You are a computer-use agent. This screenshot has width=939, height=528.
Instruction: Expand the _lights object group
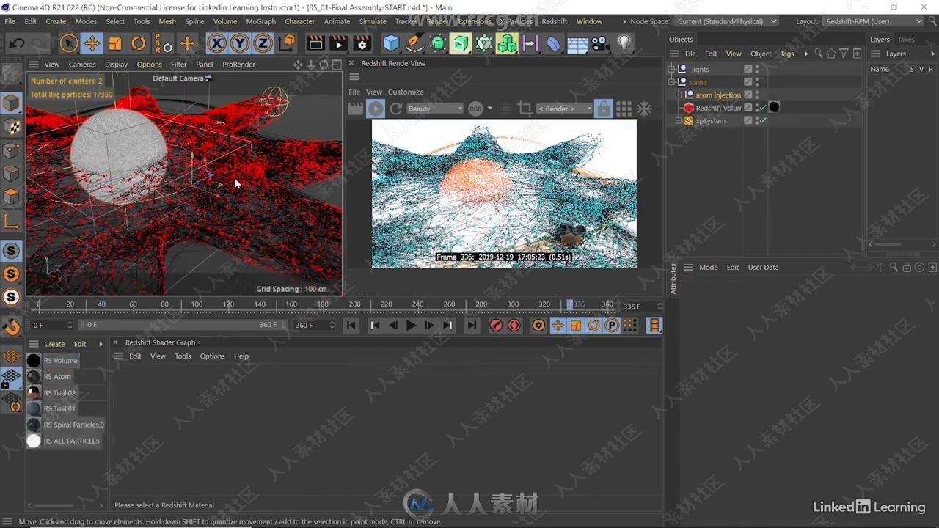[x=672, y=70]
